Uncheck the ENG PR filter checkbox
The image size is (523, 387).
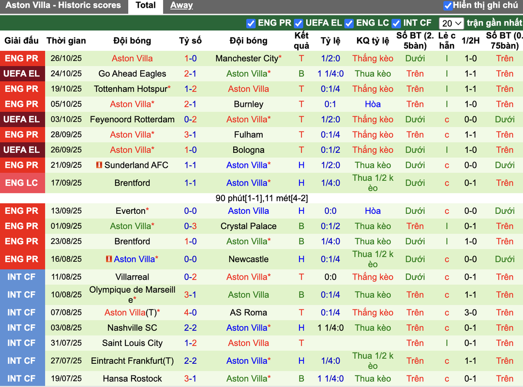[251, 23]
